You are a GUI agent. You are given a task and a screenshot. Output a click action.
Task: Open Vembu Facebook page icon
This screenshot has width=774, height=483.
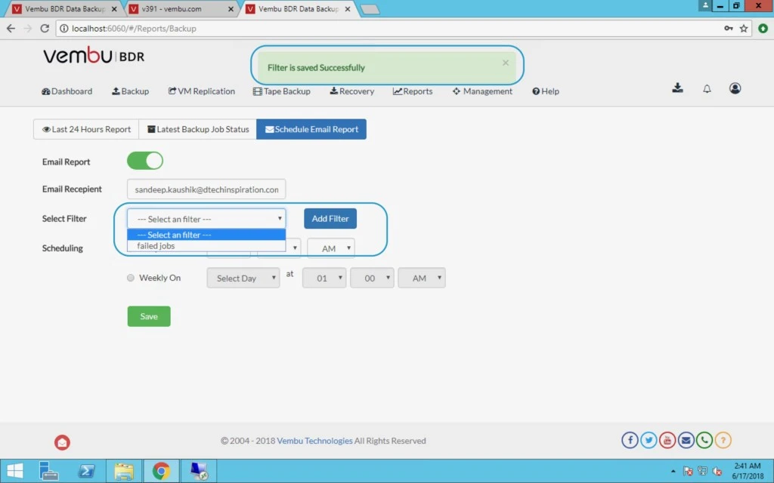click(x=630, y=440)
